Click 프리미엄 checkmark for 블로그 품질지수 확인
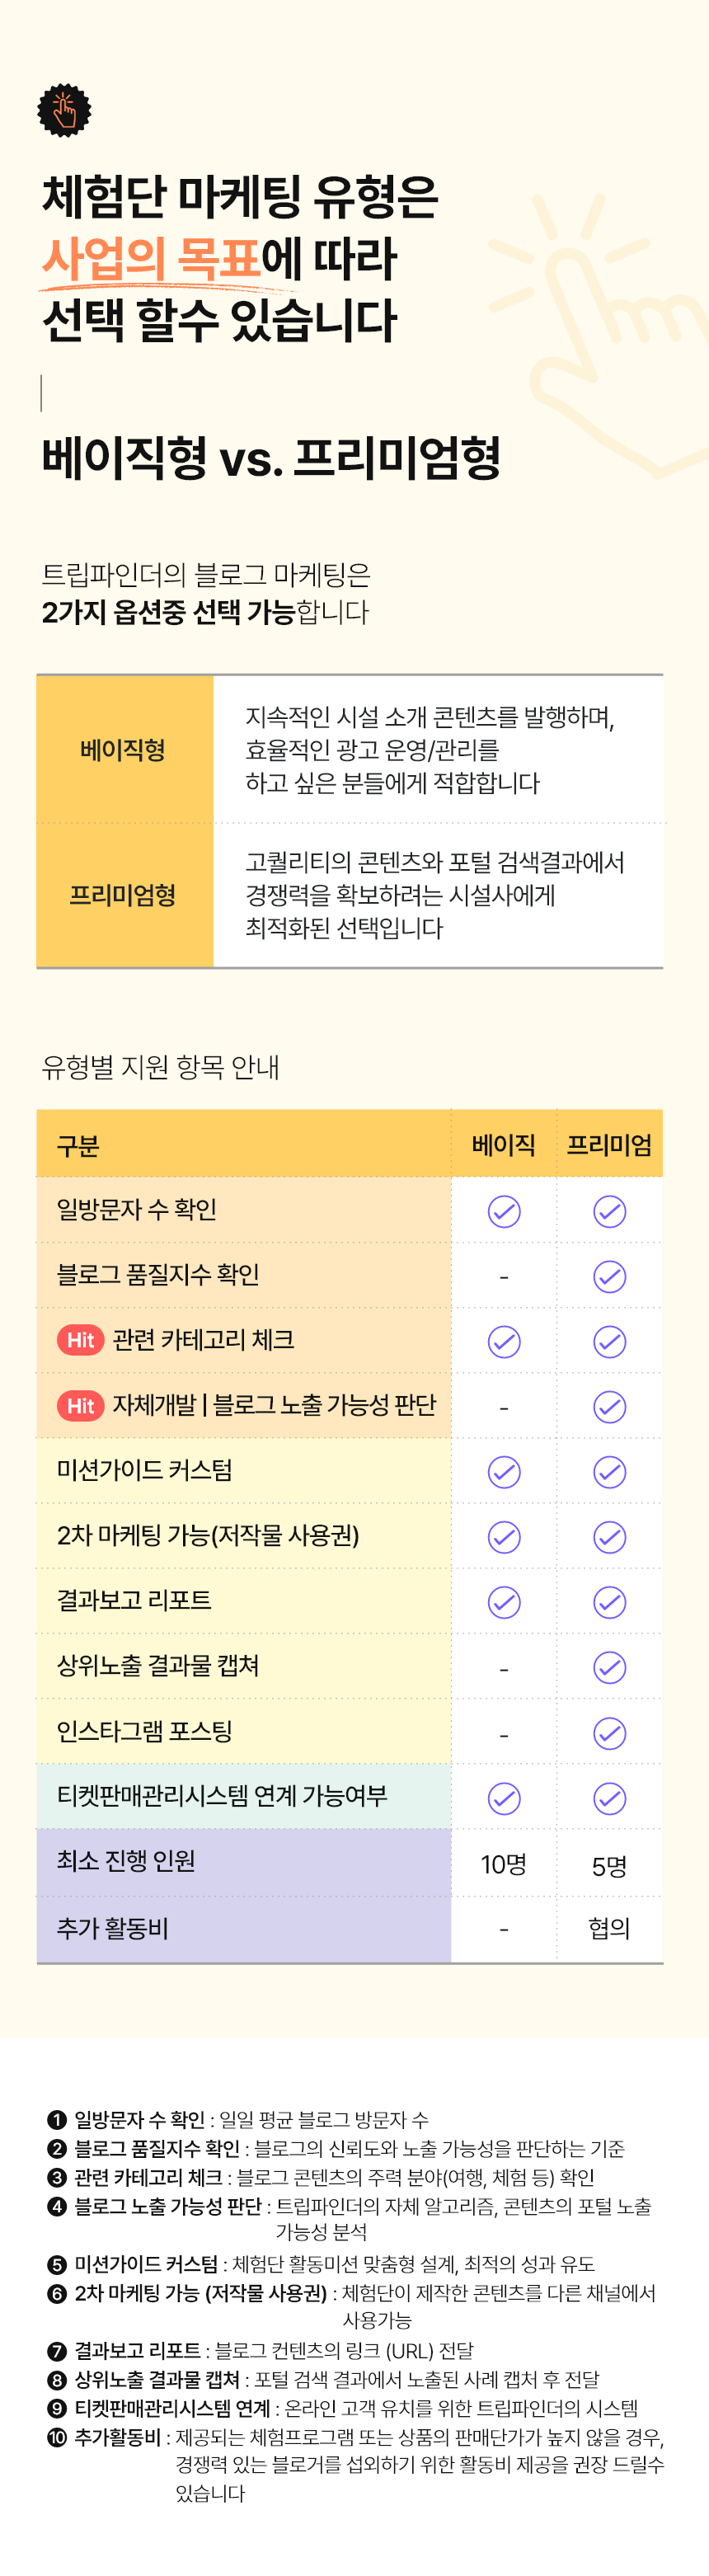 point(609,1276)
